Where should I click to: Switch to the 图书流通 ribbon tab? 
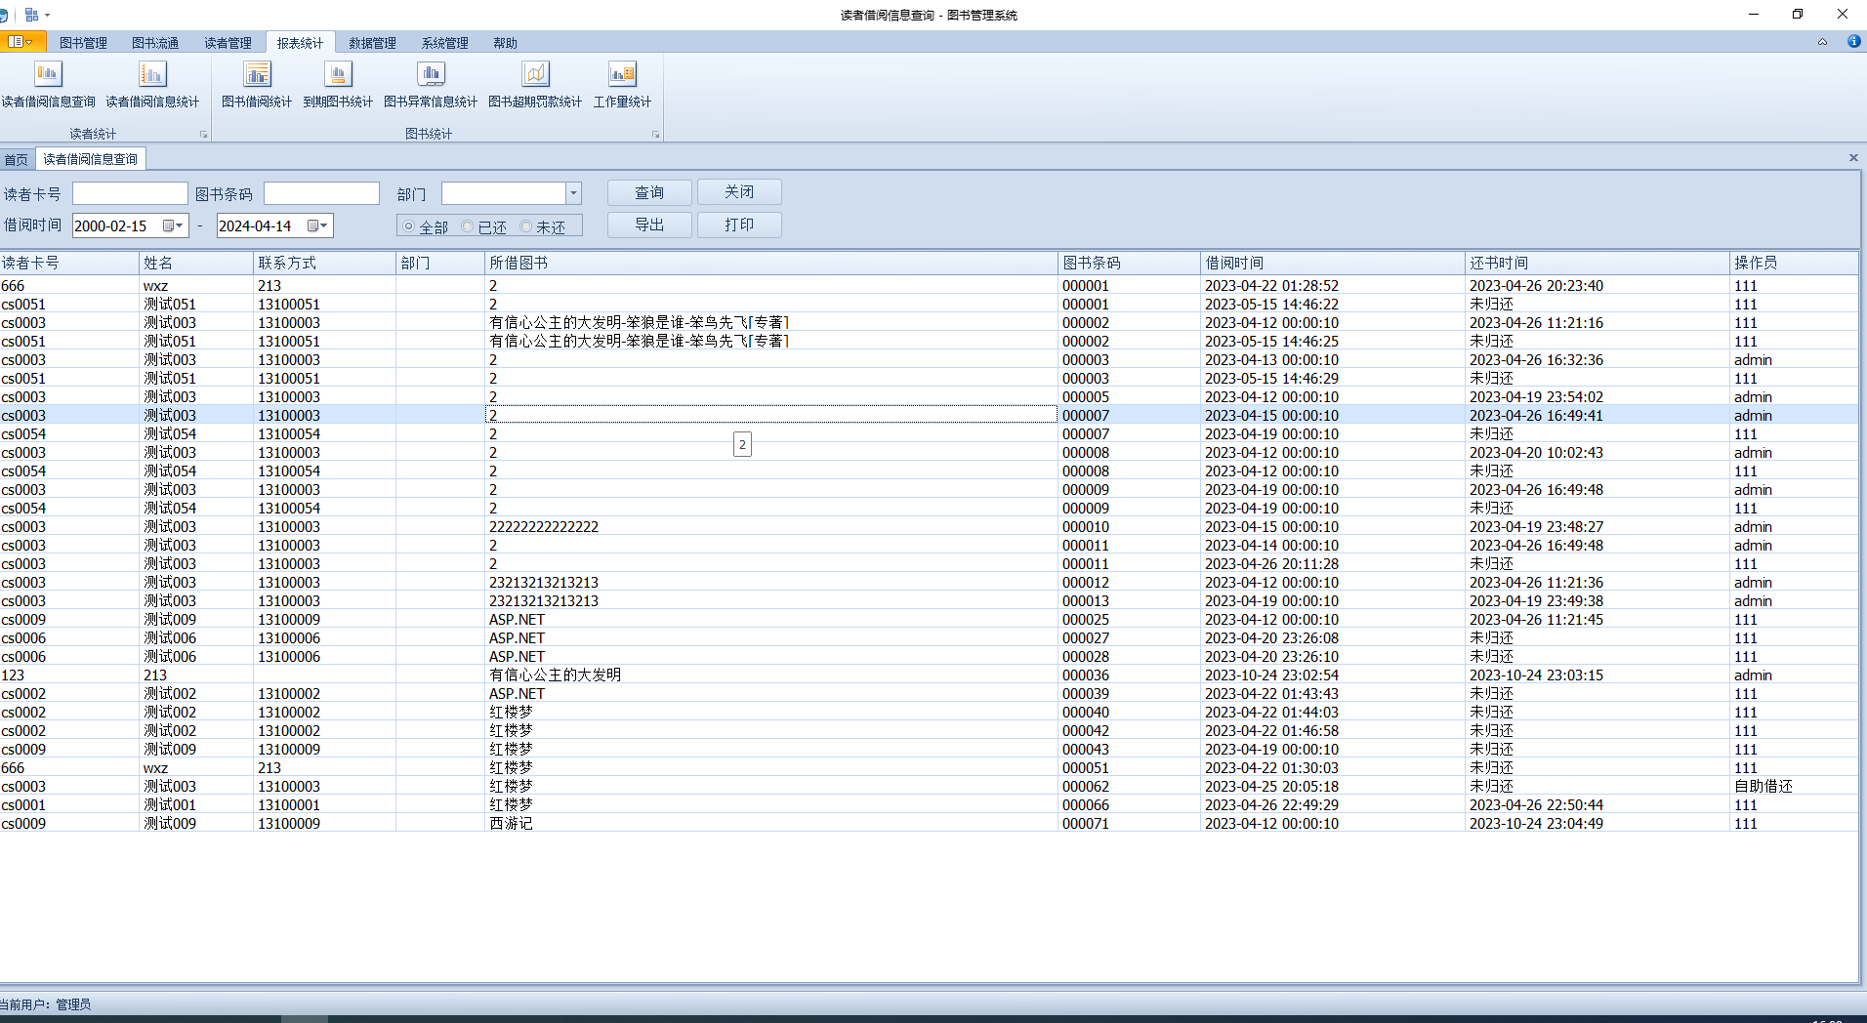click(x=155, y=43)
